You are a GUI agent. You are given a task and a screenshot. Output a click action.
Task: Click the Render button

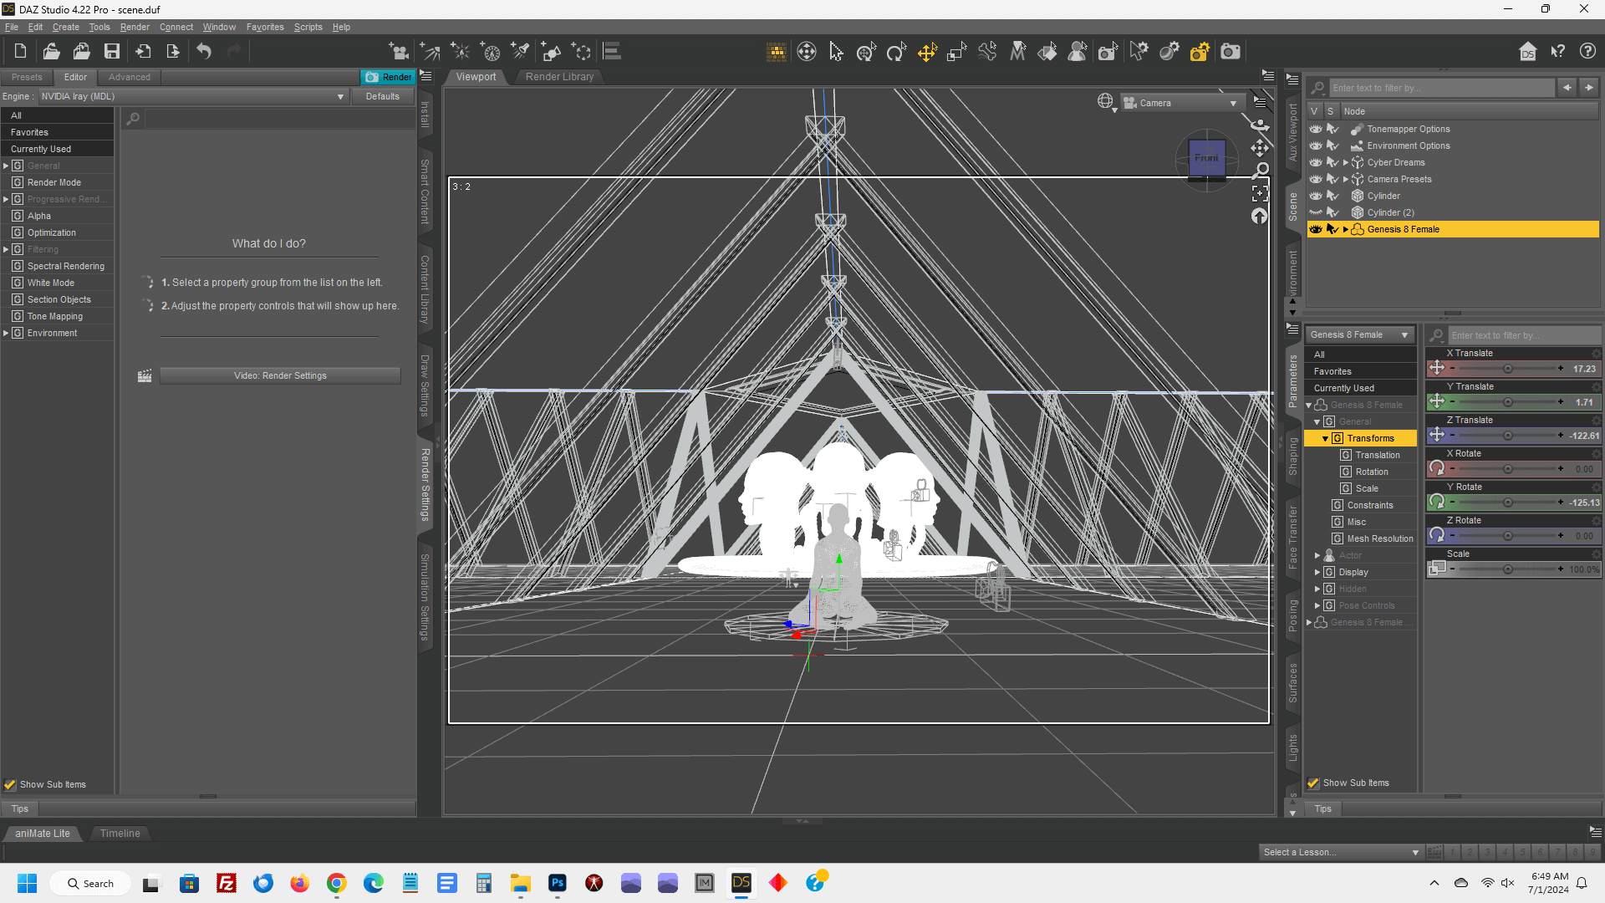pyautogui.click(x=388, y=77)
